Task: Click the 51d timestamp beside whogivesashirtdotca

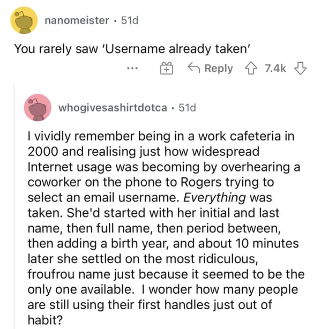Action: (188, 108)
